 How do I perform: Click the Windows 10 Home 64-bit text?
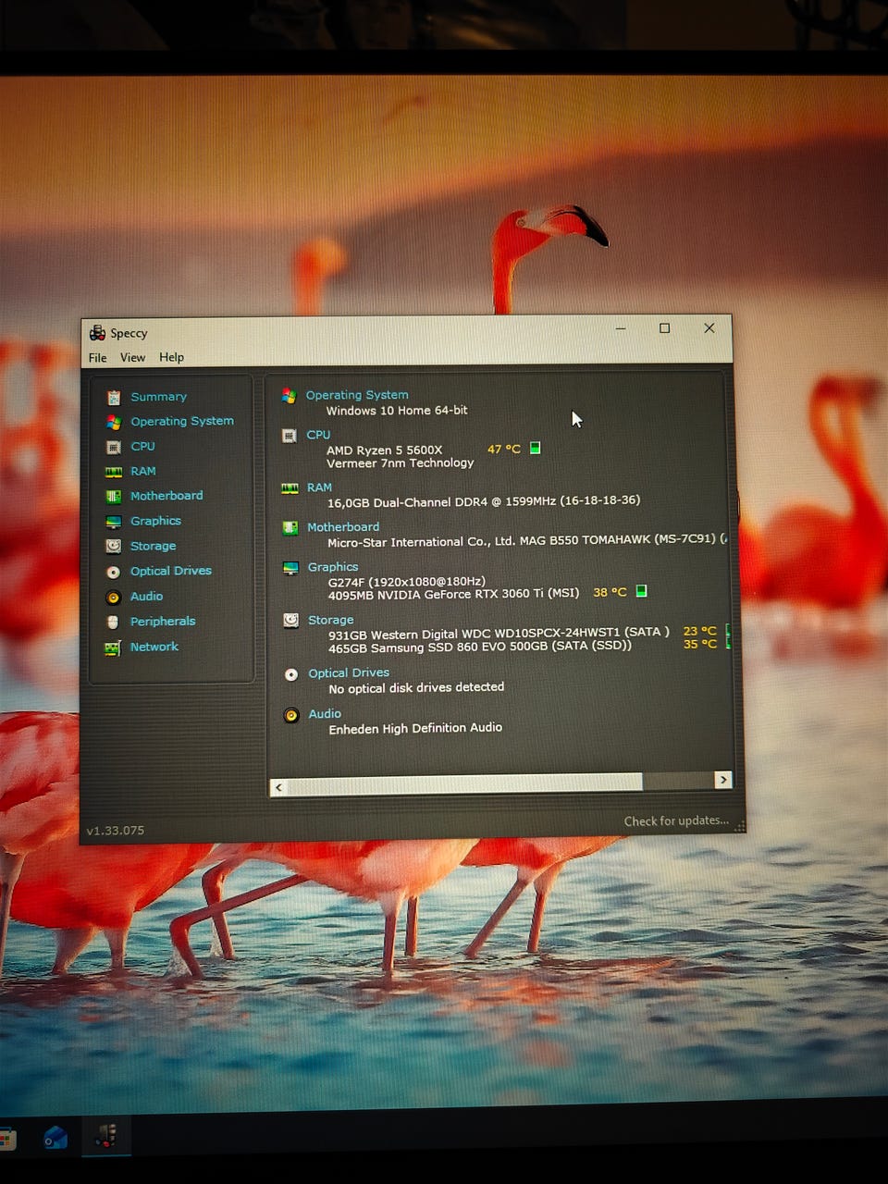[x=397, y=411]
